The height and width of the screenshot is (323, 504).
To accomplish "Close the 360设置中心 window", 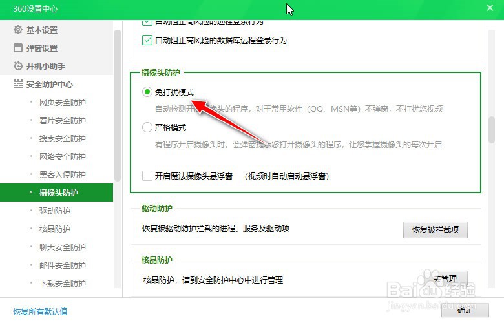I will point(490,8).
